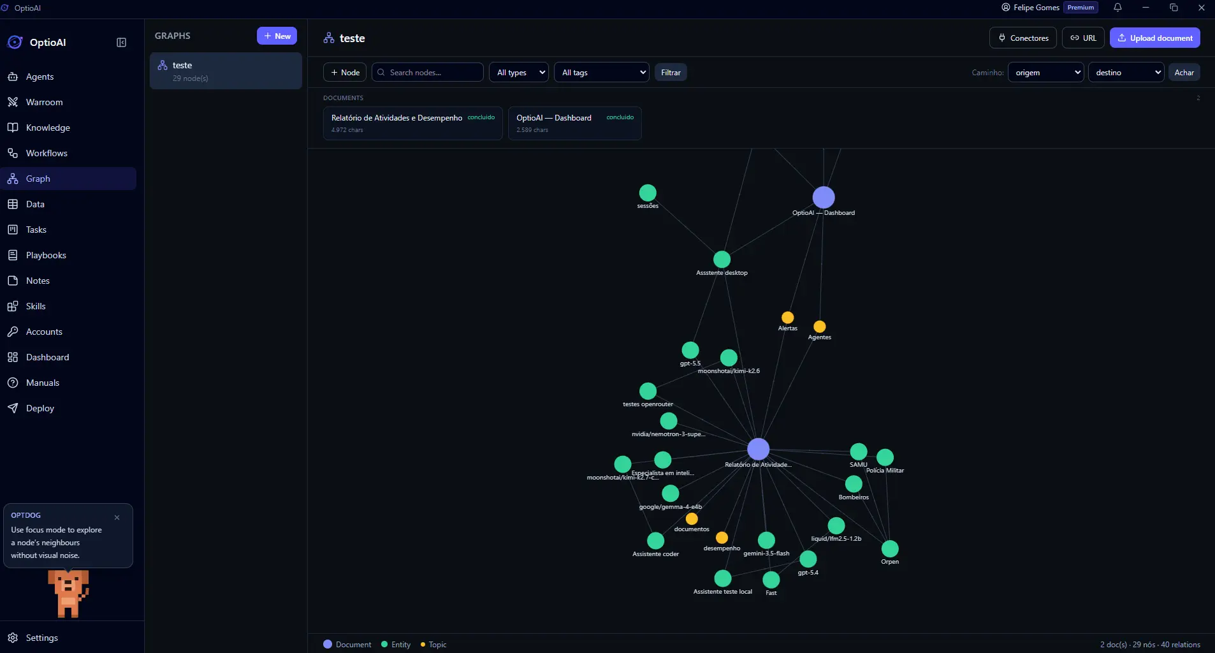This screenshot has height=653, width=1215.
Task: Open the origem path dropdown
Action: click(1045, 72)
